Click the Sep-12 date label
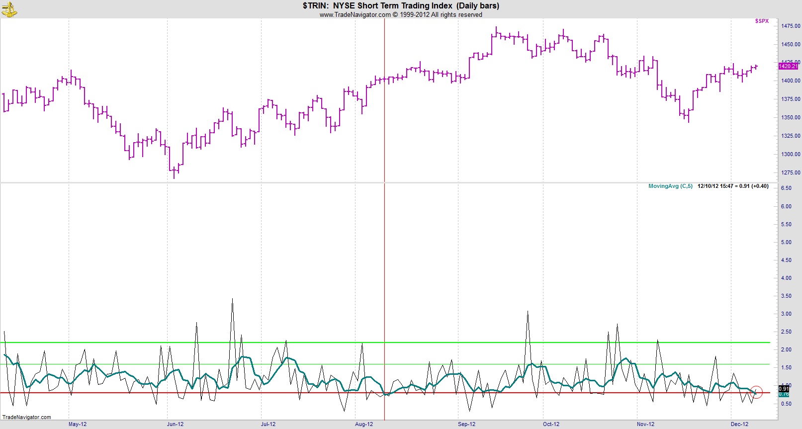 pyautogui.click(x=466, y=424)
